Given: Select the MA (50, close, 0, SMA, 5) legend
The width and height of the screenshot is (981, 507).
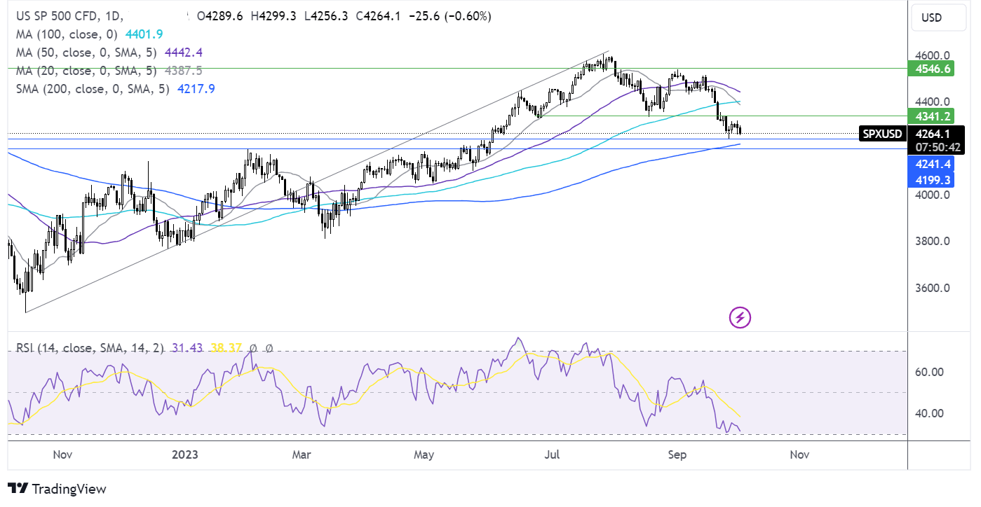Looking at the screenshot, I should pyautogui.click(x=88, y=53).
